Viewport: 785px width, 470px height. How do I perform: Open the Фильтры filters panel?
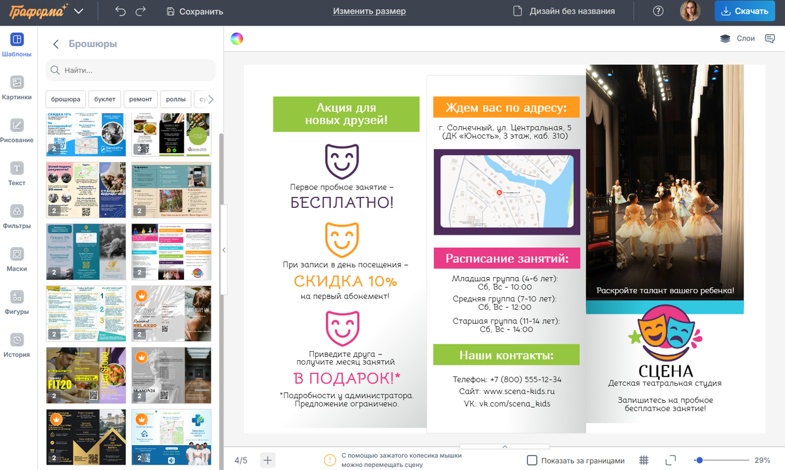click(x=17, y=218)
